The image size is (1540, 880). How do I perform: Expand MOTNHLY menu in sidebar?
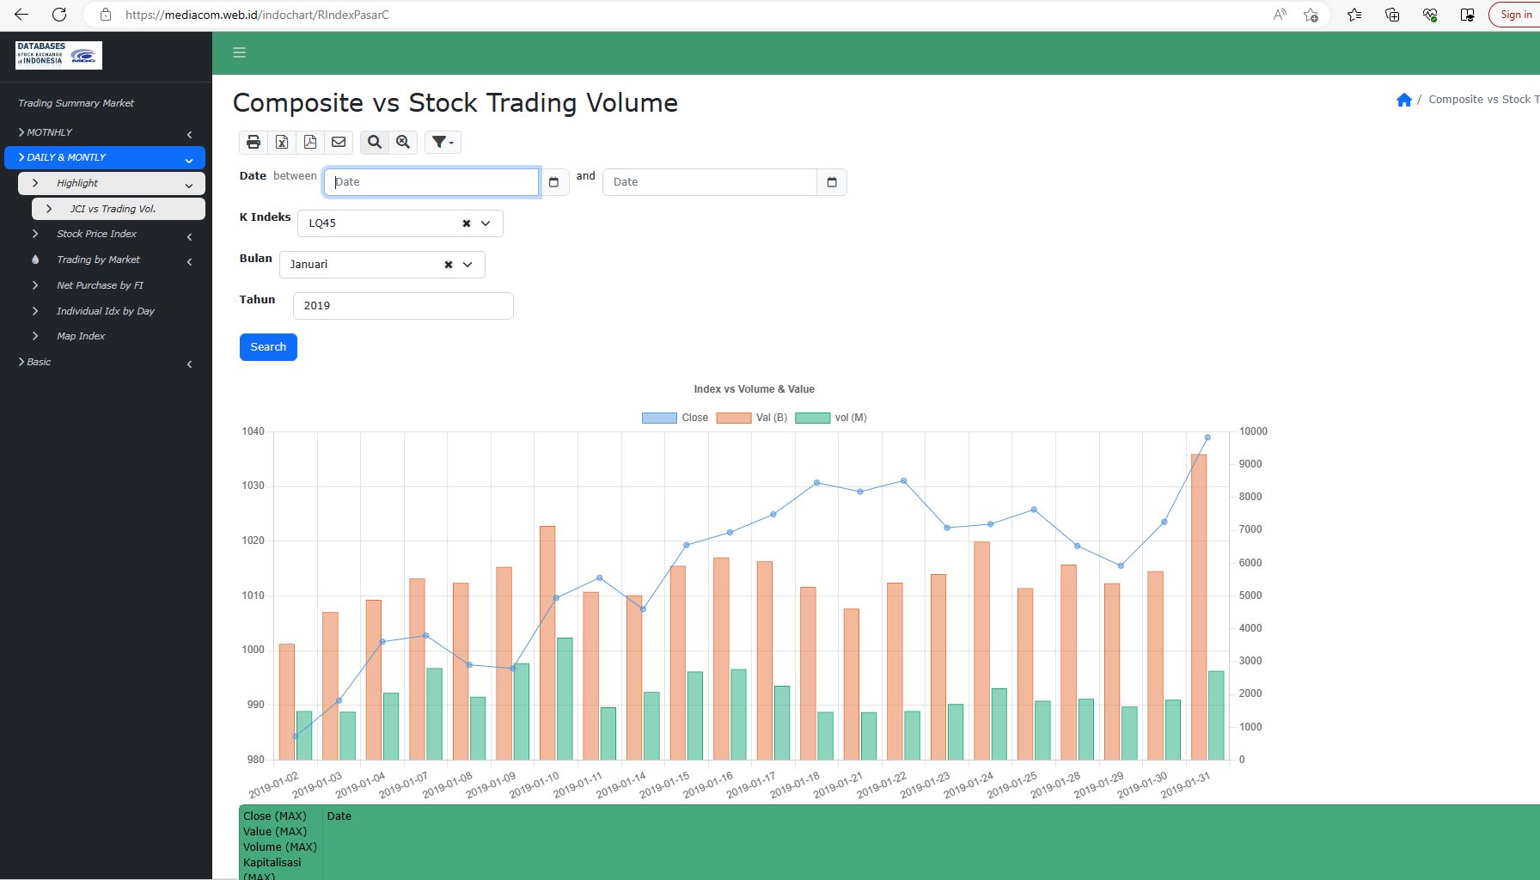click(x=50, y=132)
